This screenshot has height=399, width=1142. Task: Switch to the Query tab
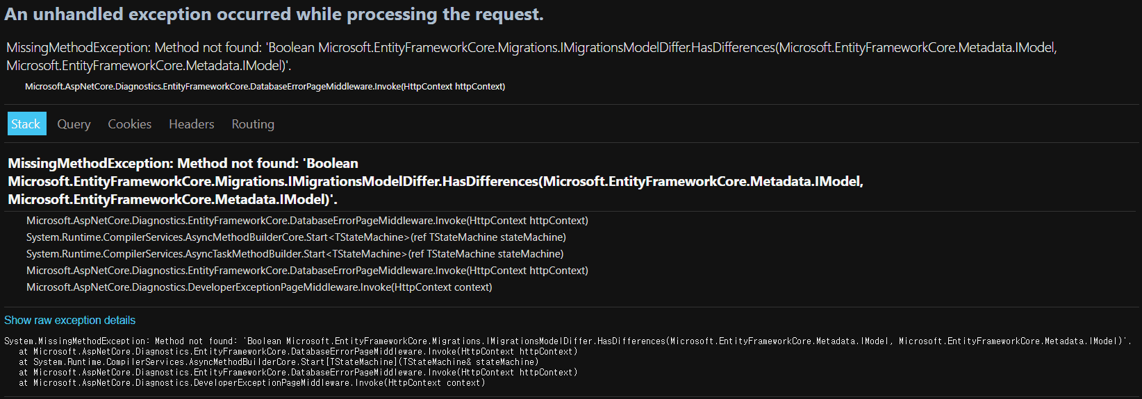(74, 124)
